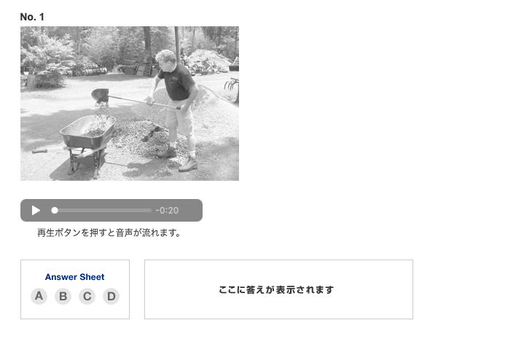
Task: Click the -0:20 remaining time label
Action: click(x=167, y=210)
